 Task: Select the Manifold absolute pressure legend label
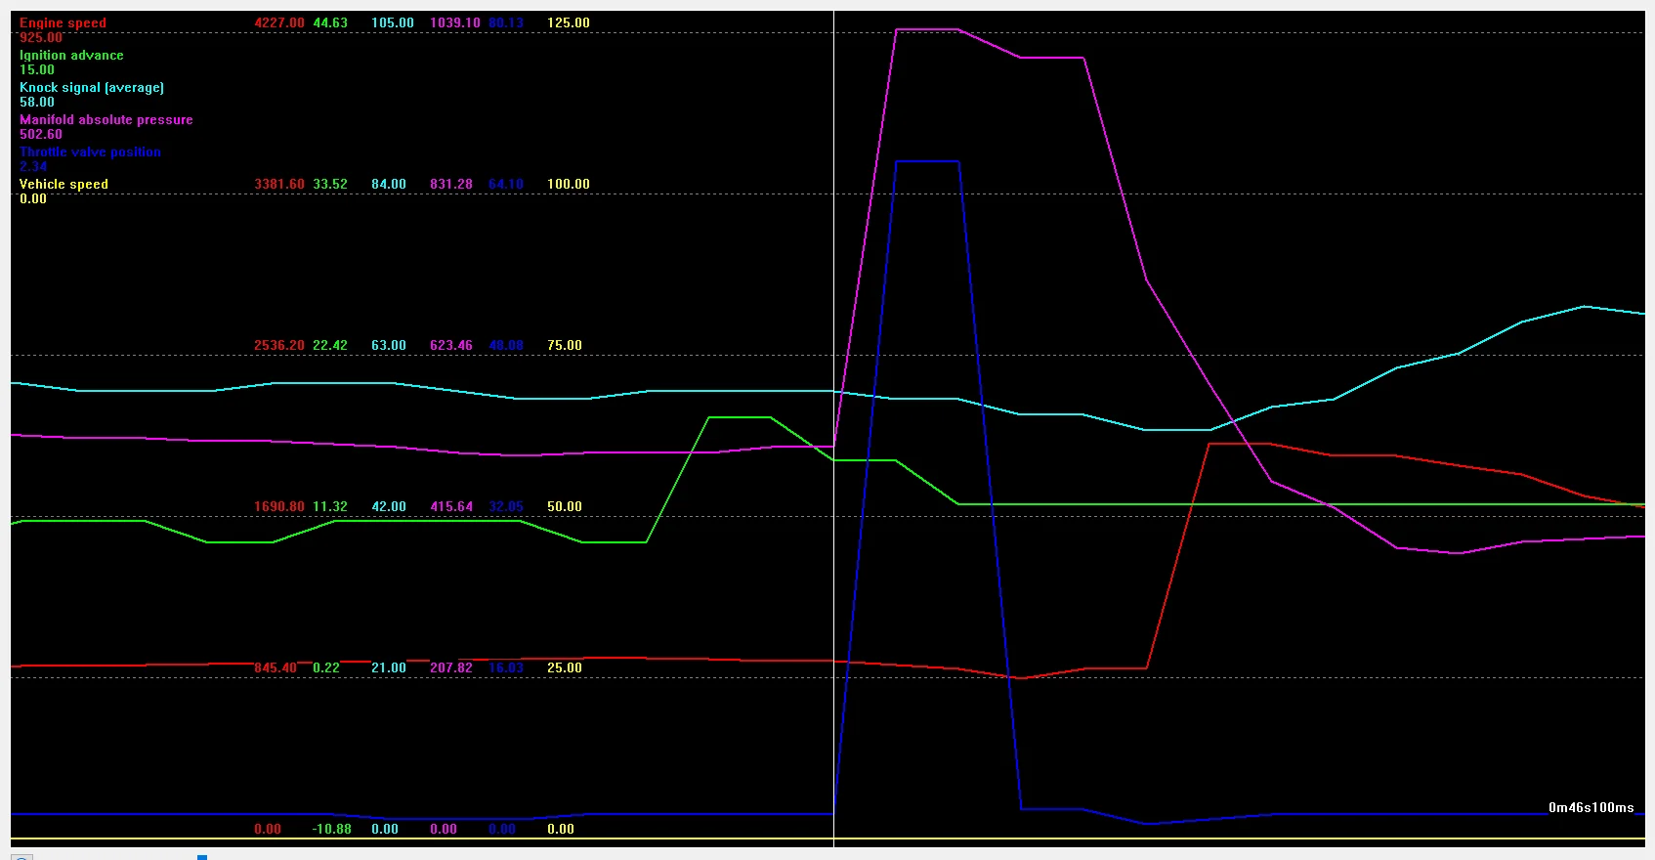coord(106,119)
